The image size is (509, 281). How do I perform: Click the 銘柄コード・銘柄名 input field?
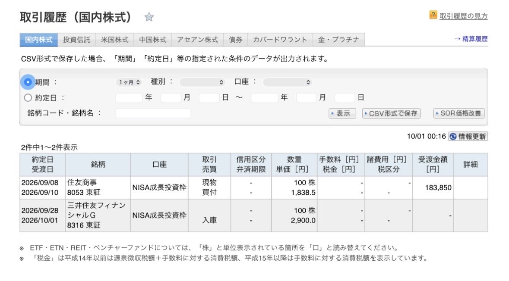(x=153, y=113)
